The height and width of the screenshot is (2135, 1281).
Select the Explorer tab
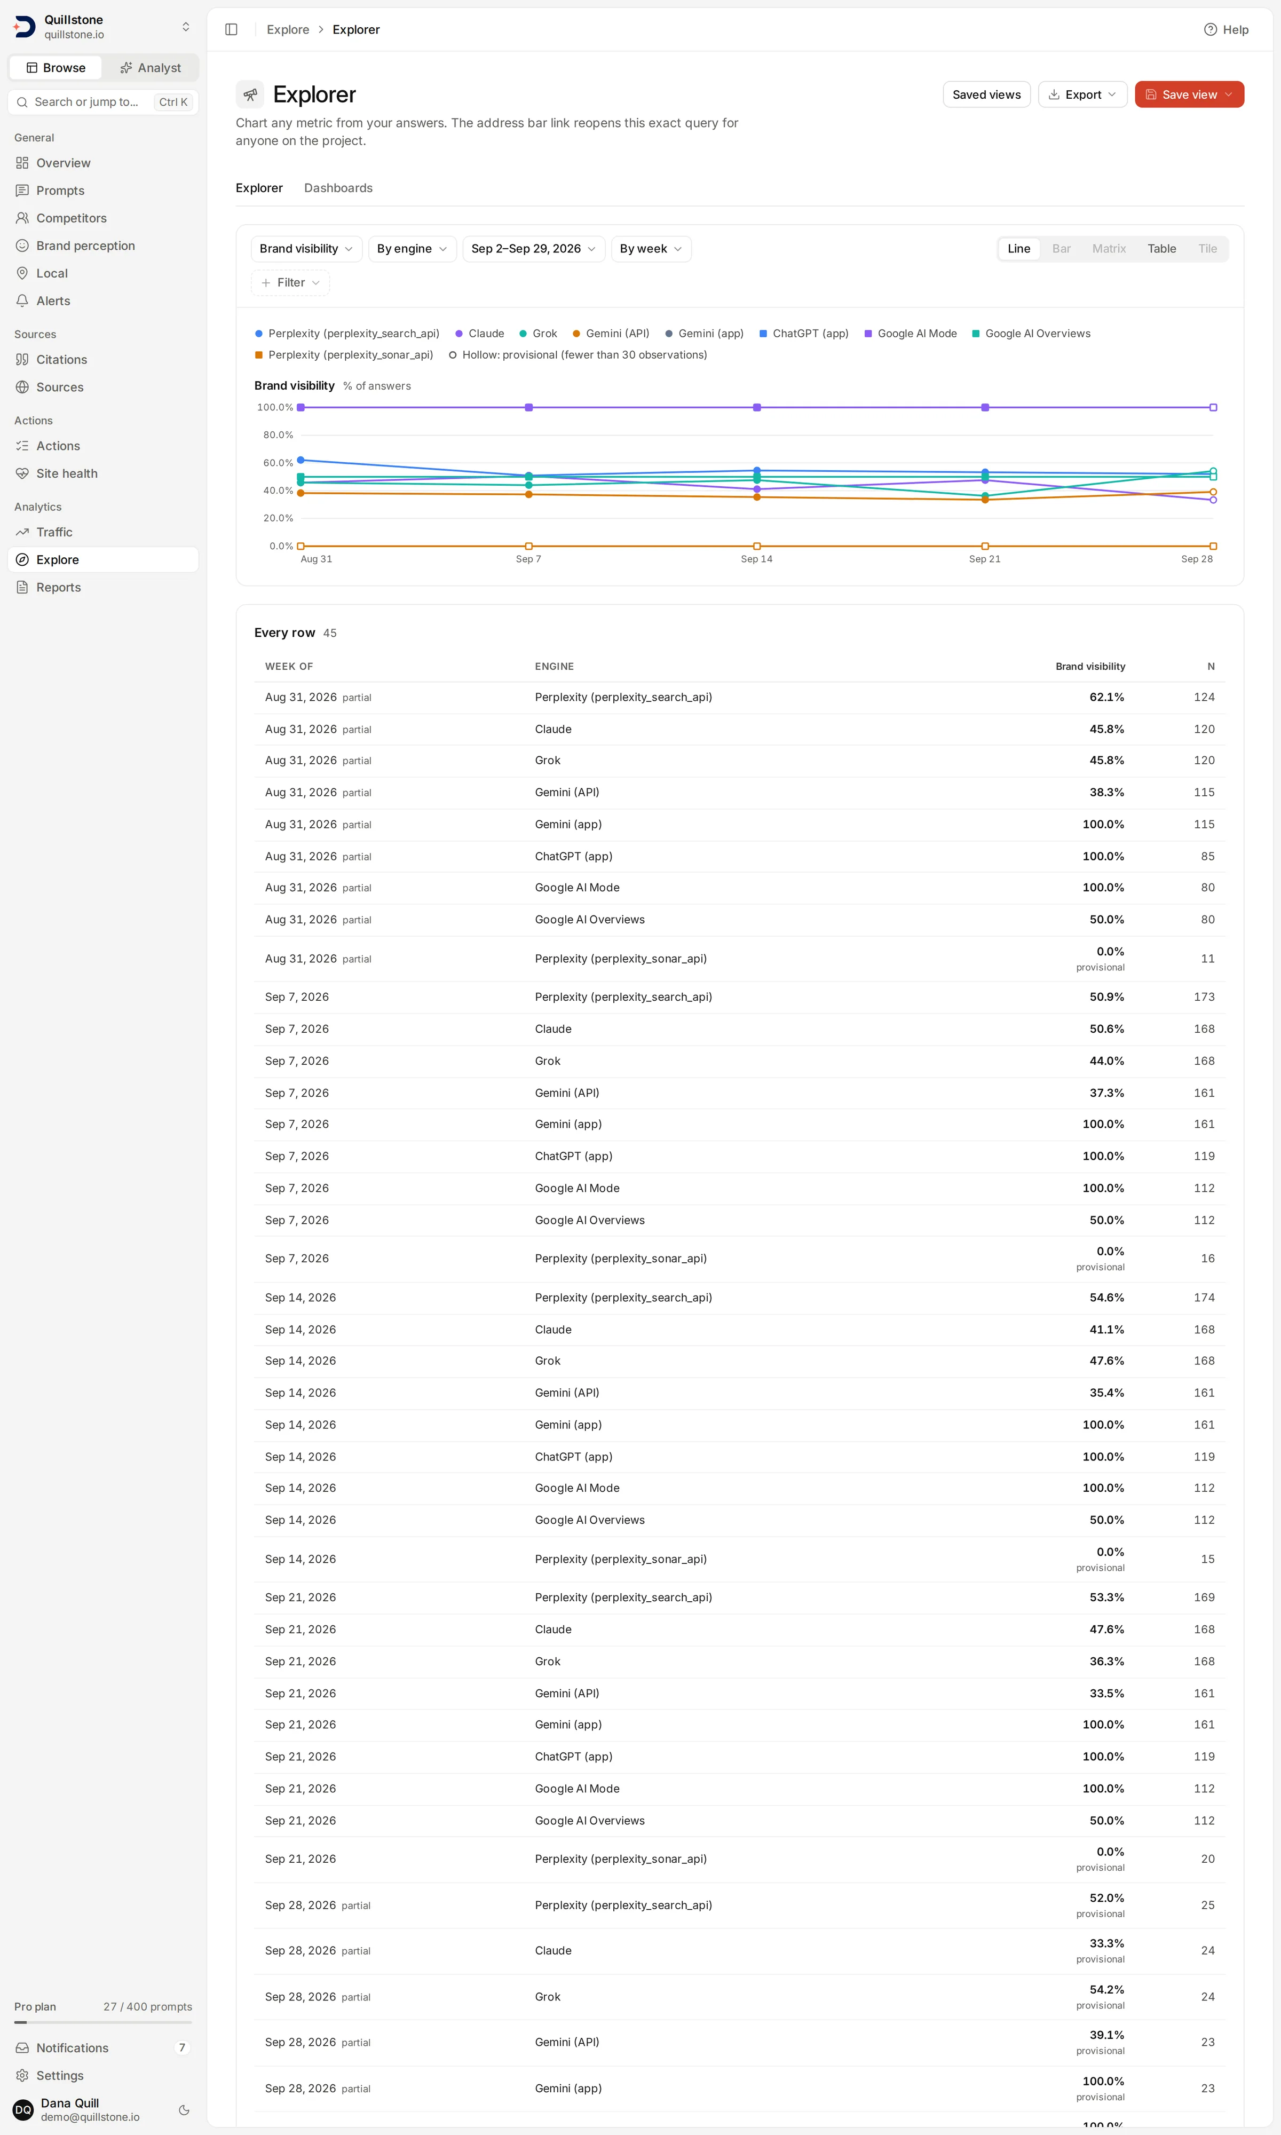259,188
